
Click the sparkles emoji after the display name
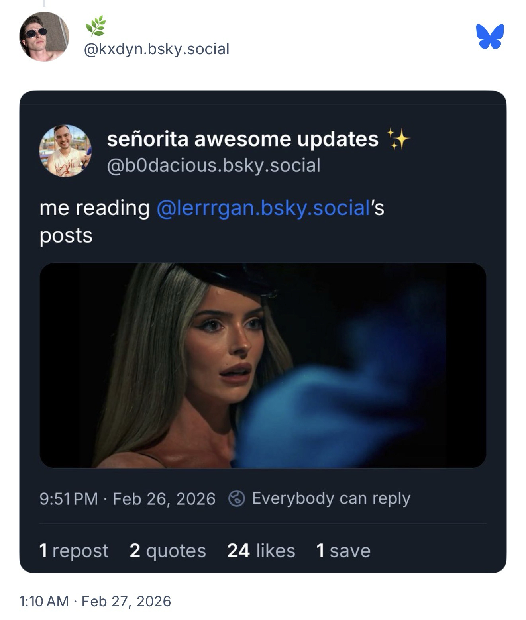pos(398,139)
